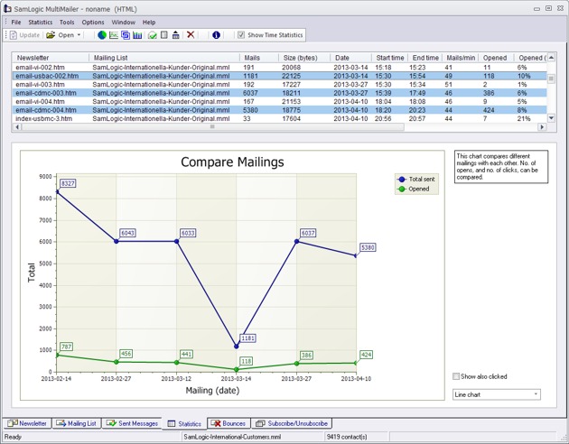569x444 pixels.
Task: Click the table scroll left arrow
Action: (x=16, y=127)
